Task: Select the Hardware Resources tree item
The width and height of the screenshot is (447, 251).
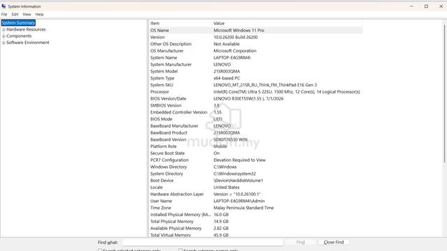Action: pos(26,29)
